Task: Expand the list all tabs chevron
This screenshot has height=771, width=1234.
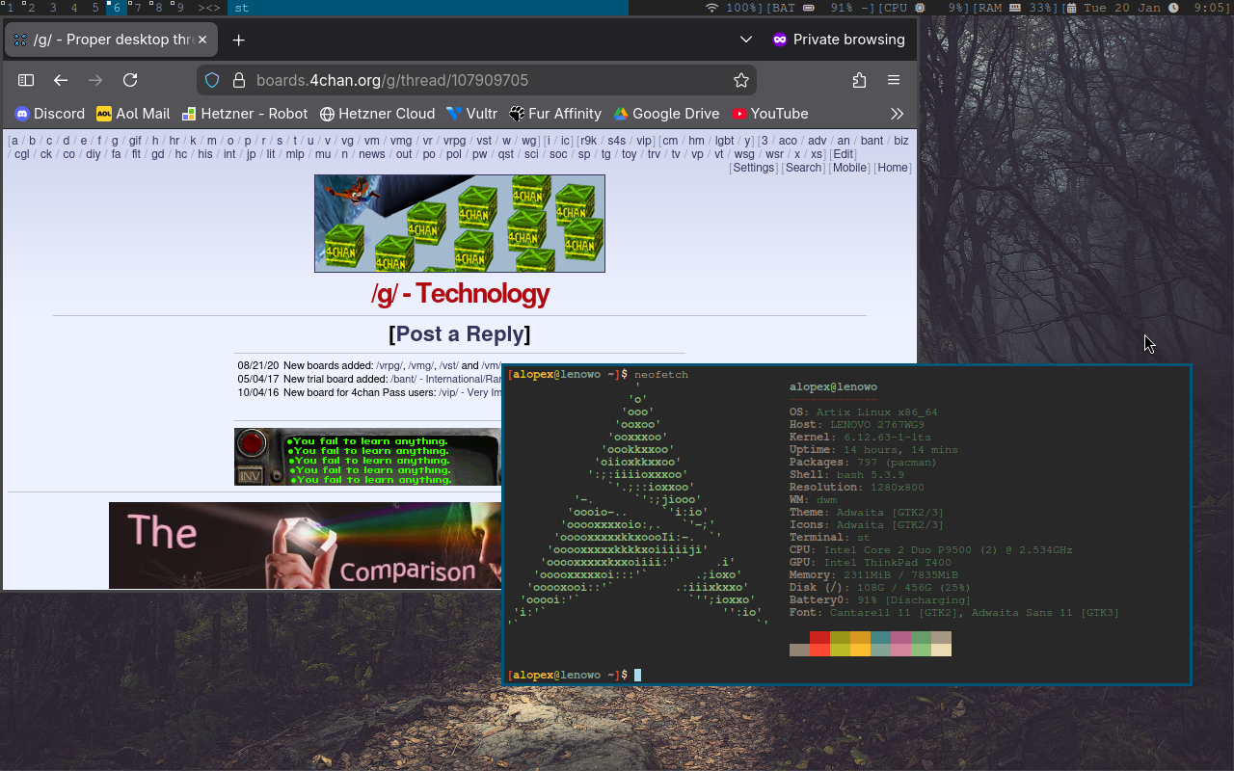Action: (x=745, y=40)
